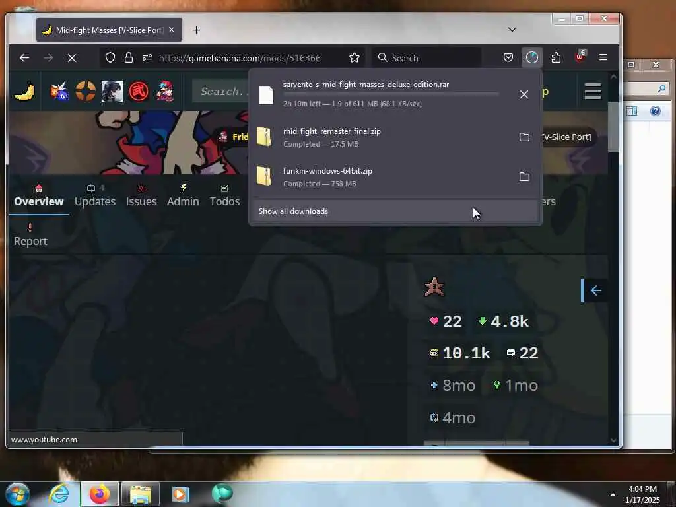Switch to the Todos tab
676x507 pixels.
(224, 195)
